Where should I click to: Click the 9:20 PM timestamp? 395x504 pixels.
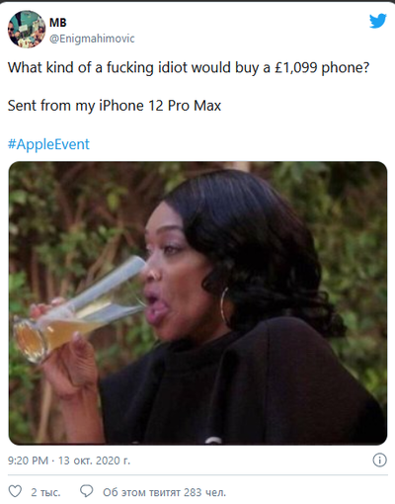[28, 461]
